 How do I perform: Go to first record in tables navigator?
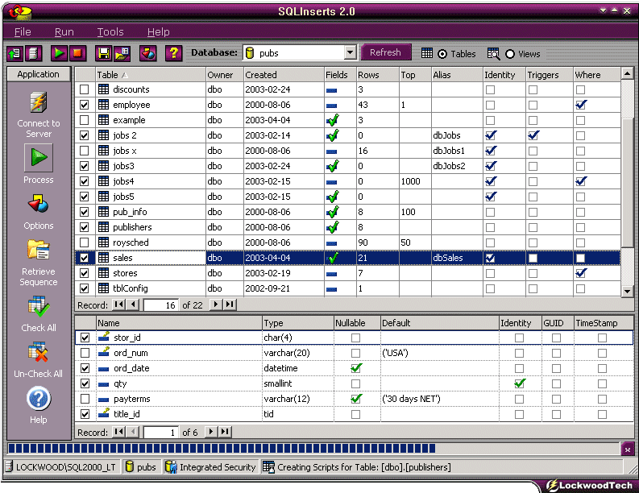[x=119, y=304]
